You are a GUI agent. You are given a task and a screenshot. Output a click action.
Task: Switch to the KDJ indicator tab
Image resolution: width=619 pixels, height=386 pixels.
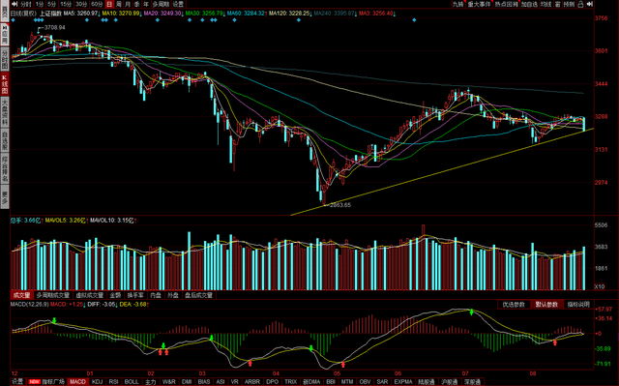[x=97, y=382]
